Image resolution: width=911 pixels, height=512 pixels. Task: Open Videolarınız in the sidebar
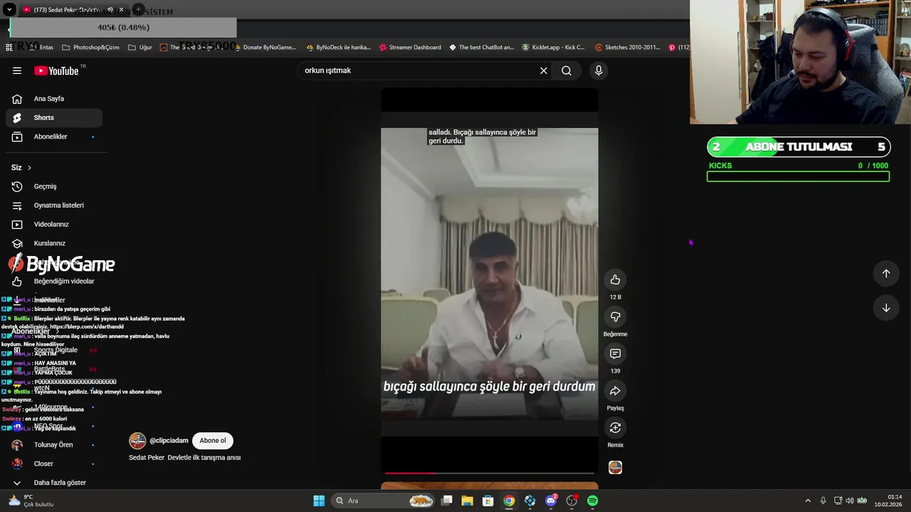pyautogui.click(x=54, y=224)
